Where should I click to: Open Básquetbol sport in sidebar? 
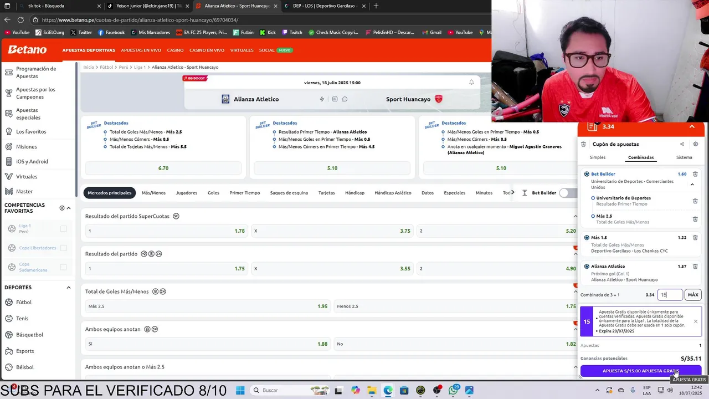click(29, 335)
